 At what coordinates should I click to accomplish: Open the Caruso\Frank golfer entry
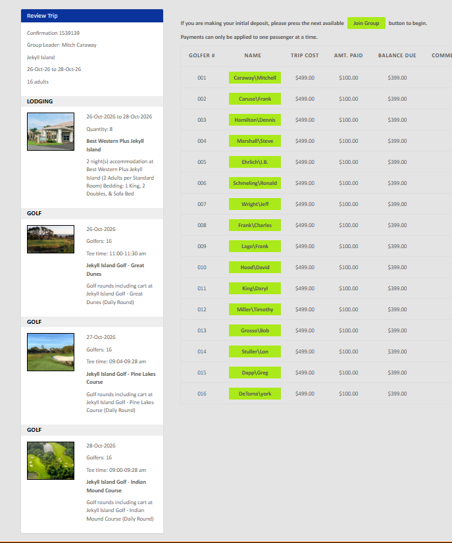[255, 99]
